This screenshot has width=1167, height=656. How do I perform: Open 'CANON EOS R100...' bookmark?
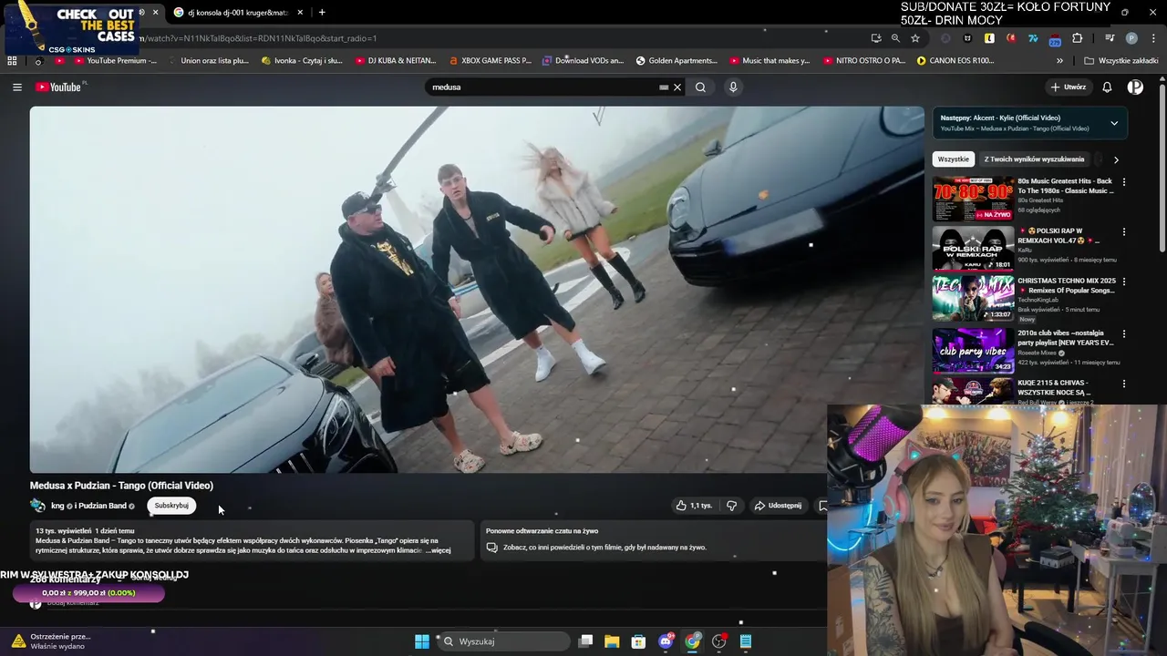pyautogui.click(x=955, y=61)
